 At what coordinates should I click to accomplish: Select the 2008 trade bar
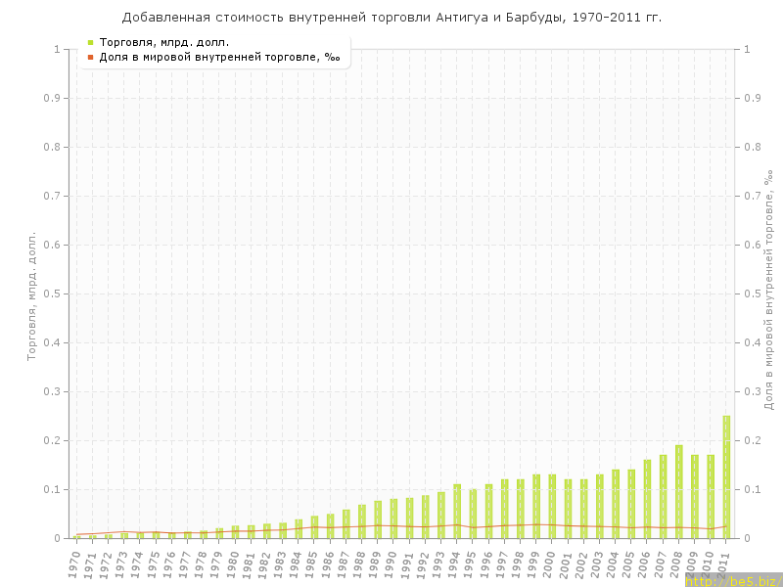click(x=678, y=492)
